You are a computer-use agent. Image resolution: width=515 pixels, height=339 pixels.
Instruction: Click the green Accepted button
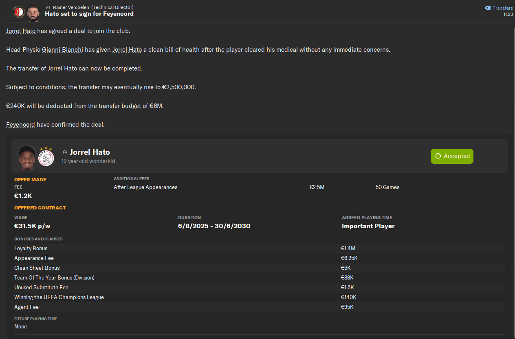452,156
